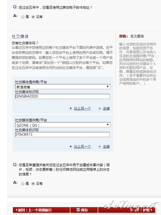Select 没有 for other websites question

[x=33, y=184]
